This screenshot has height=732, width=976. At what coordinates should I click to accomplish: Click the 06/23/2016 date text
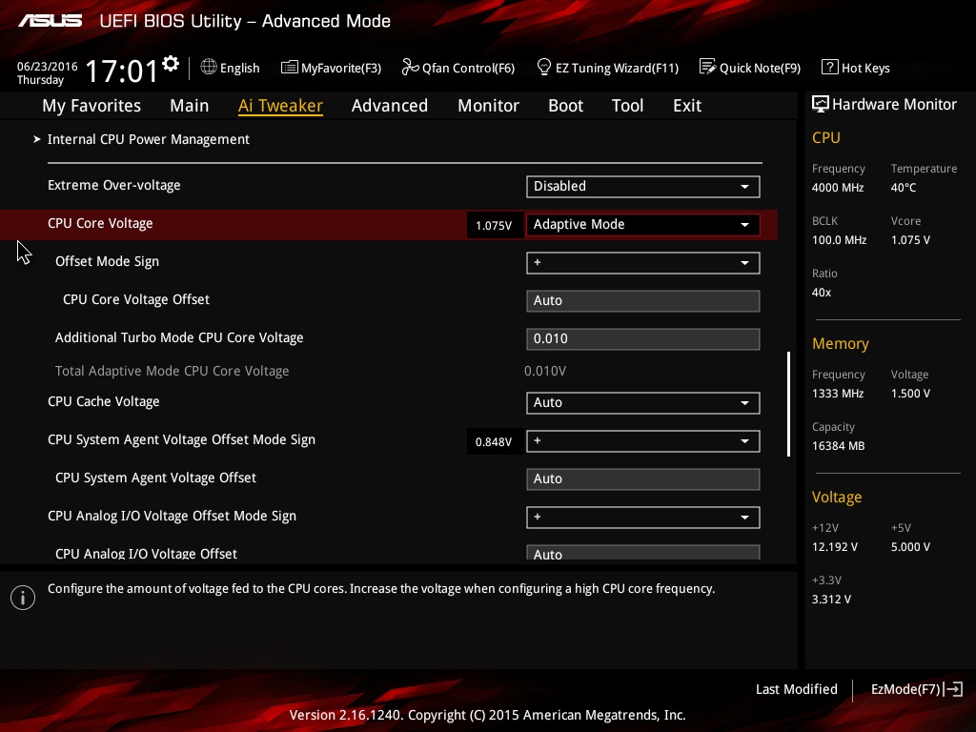pos(48,66)
